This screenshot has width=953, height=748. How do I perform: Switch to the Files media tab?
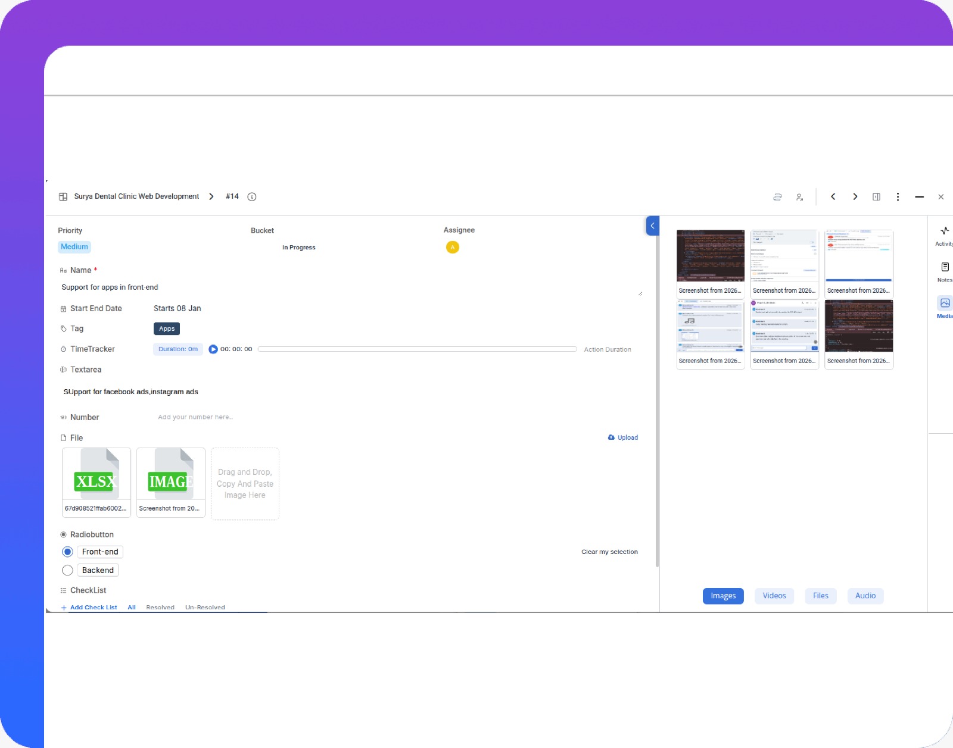(x=820, y=596)
